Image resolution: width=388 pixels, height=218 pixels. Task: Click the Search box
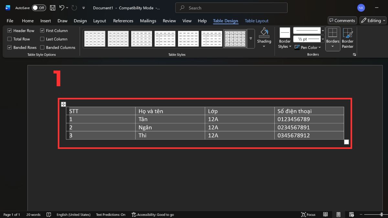[x=231, y=8]
